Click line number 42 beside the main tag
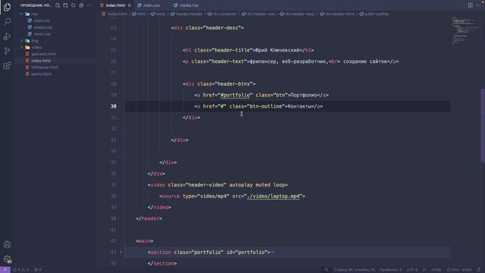 (114, 241)
